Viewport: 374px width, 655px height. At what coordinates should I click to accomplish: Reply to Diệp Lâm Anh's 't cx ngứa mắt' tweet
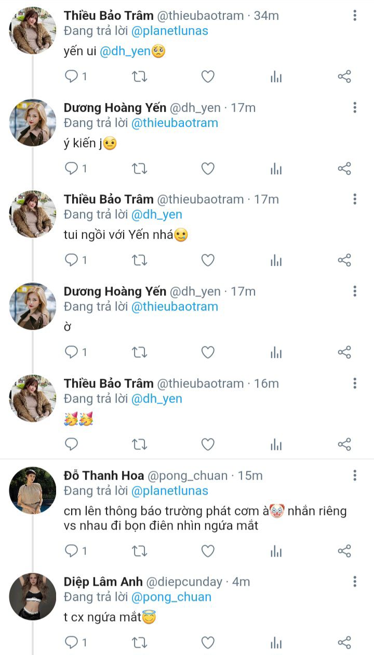[71, 643]
